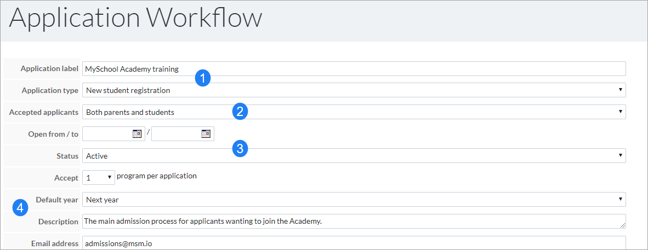
Task: Click into the Application label text field
Action: (354, 69)
